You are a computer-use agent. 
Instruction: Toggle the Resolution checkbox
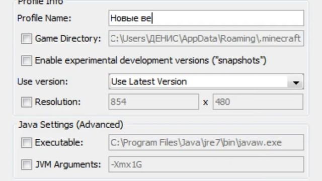[x=27, y=102]
